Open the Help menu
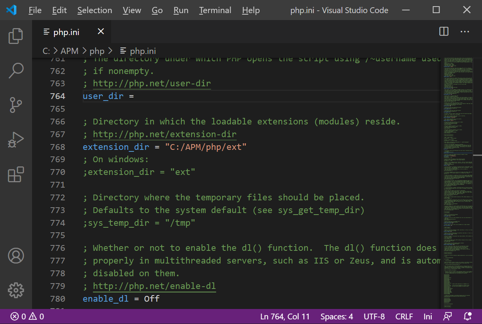This screenshot has width=482, height=324. pyautogui.click(x=251, y=10)
